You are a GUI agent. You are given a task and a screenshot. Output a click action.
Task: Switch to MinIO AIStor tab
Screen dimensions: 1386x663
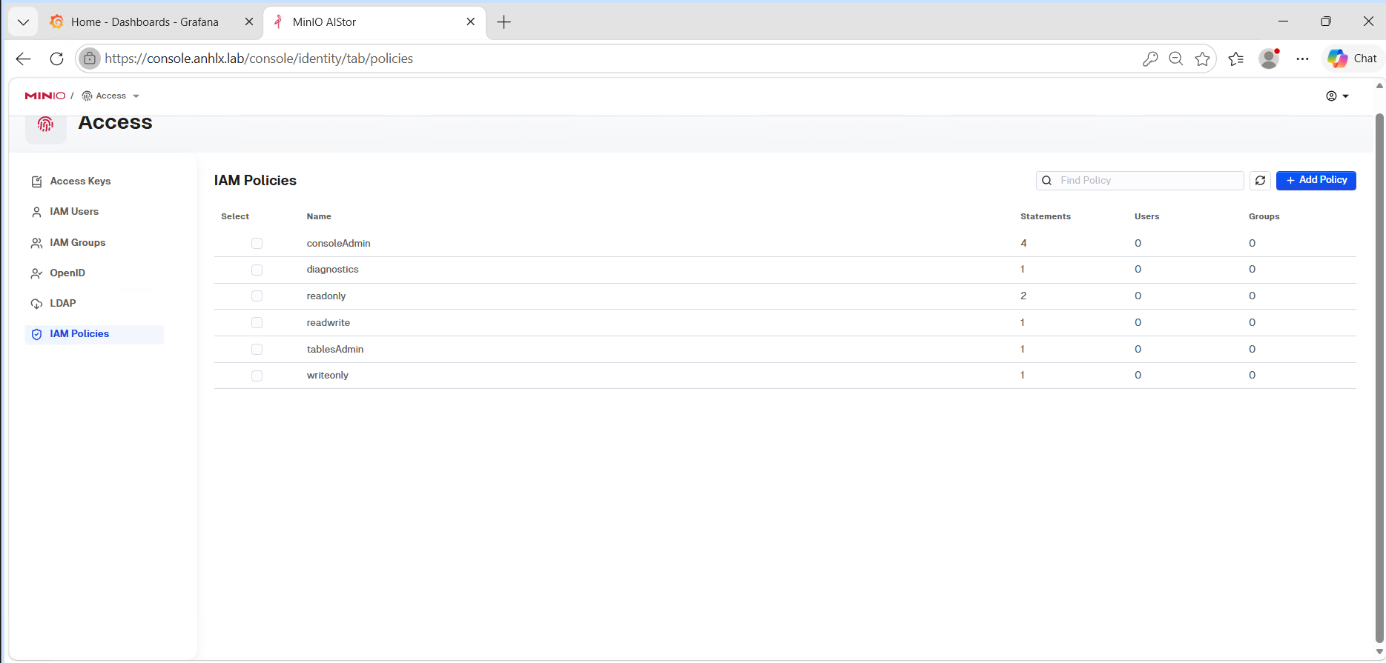click(374, 22)
